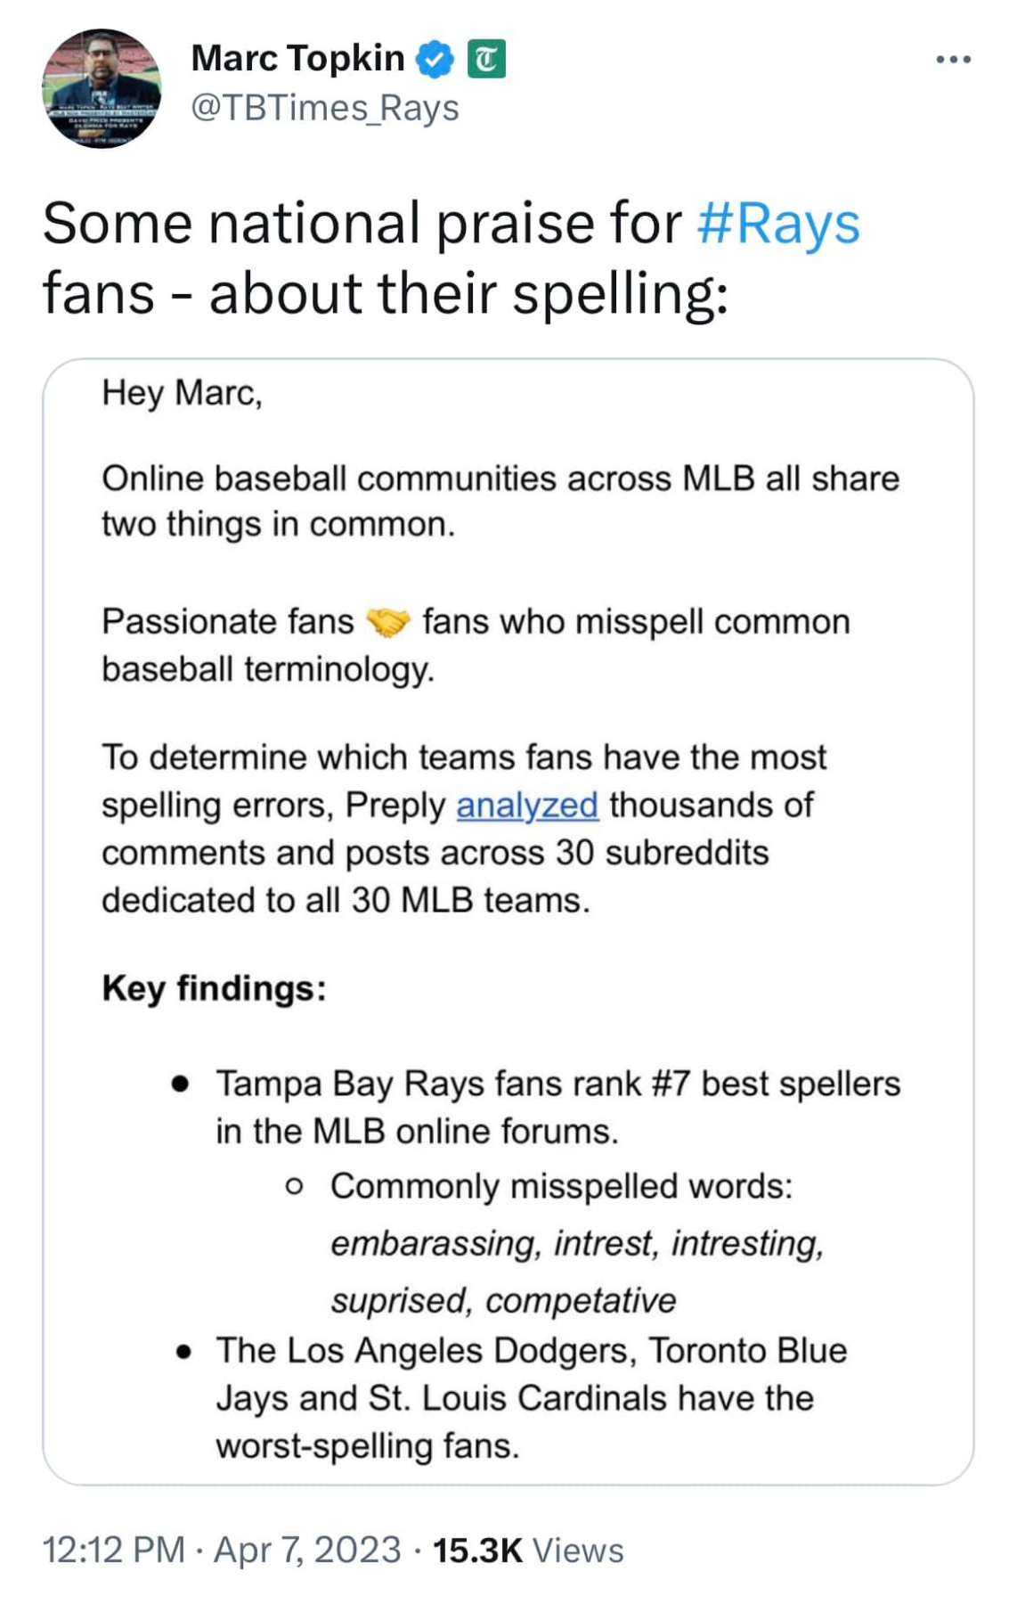Click the handshake emoji in the email
The height and width of the screenshot is (1604, 1017).
pos(388,622)
